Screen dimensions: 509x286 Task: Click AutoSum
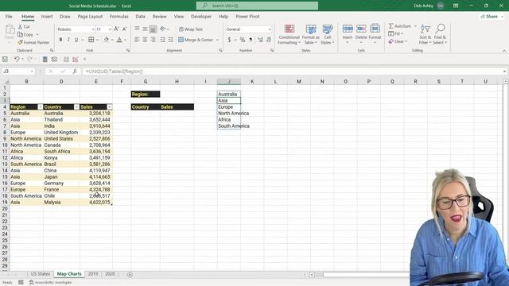coord(399,26)
